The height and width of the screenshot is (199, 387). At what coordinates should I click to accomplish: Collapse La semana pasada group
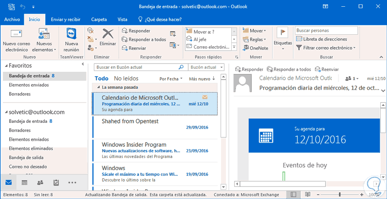(x=99, y=87)
